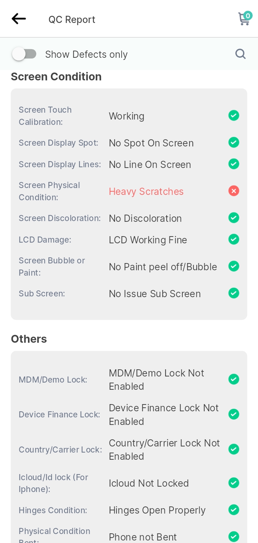Select the Device Finance Lock row label
Image resolution: width=258 pixels, height=543 pixels.
tap(59, 415)
